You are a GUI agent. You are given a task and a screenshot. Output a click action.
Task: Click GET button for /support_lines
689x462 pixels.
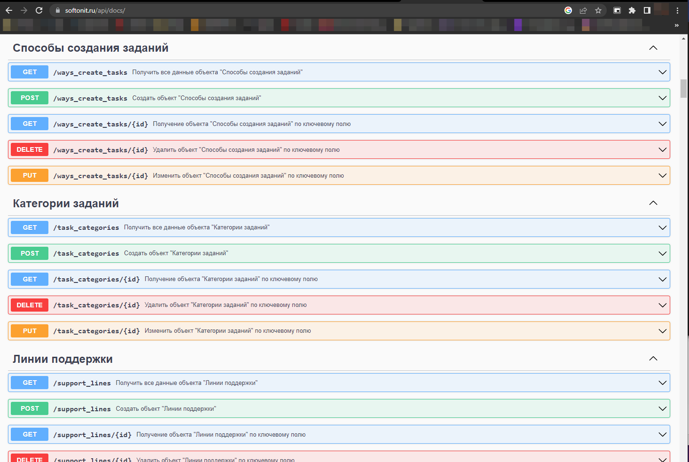(30, 383)
